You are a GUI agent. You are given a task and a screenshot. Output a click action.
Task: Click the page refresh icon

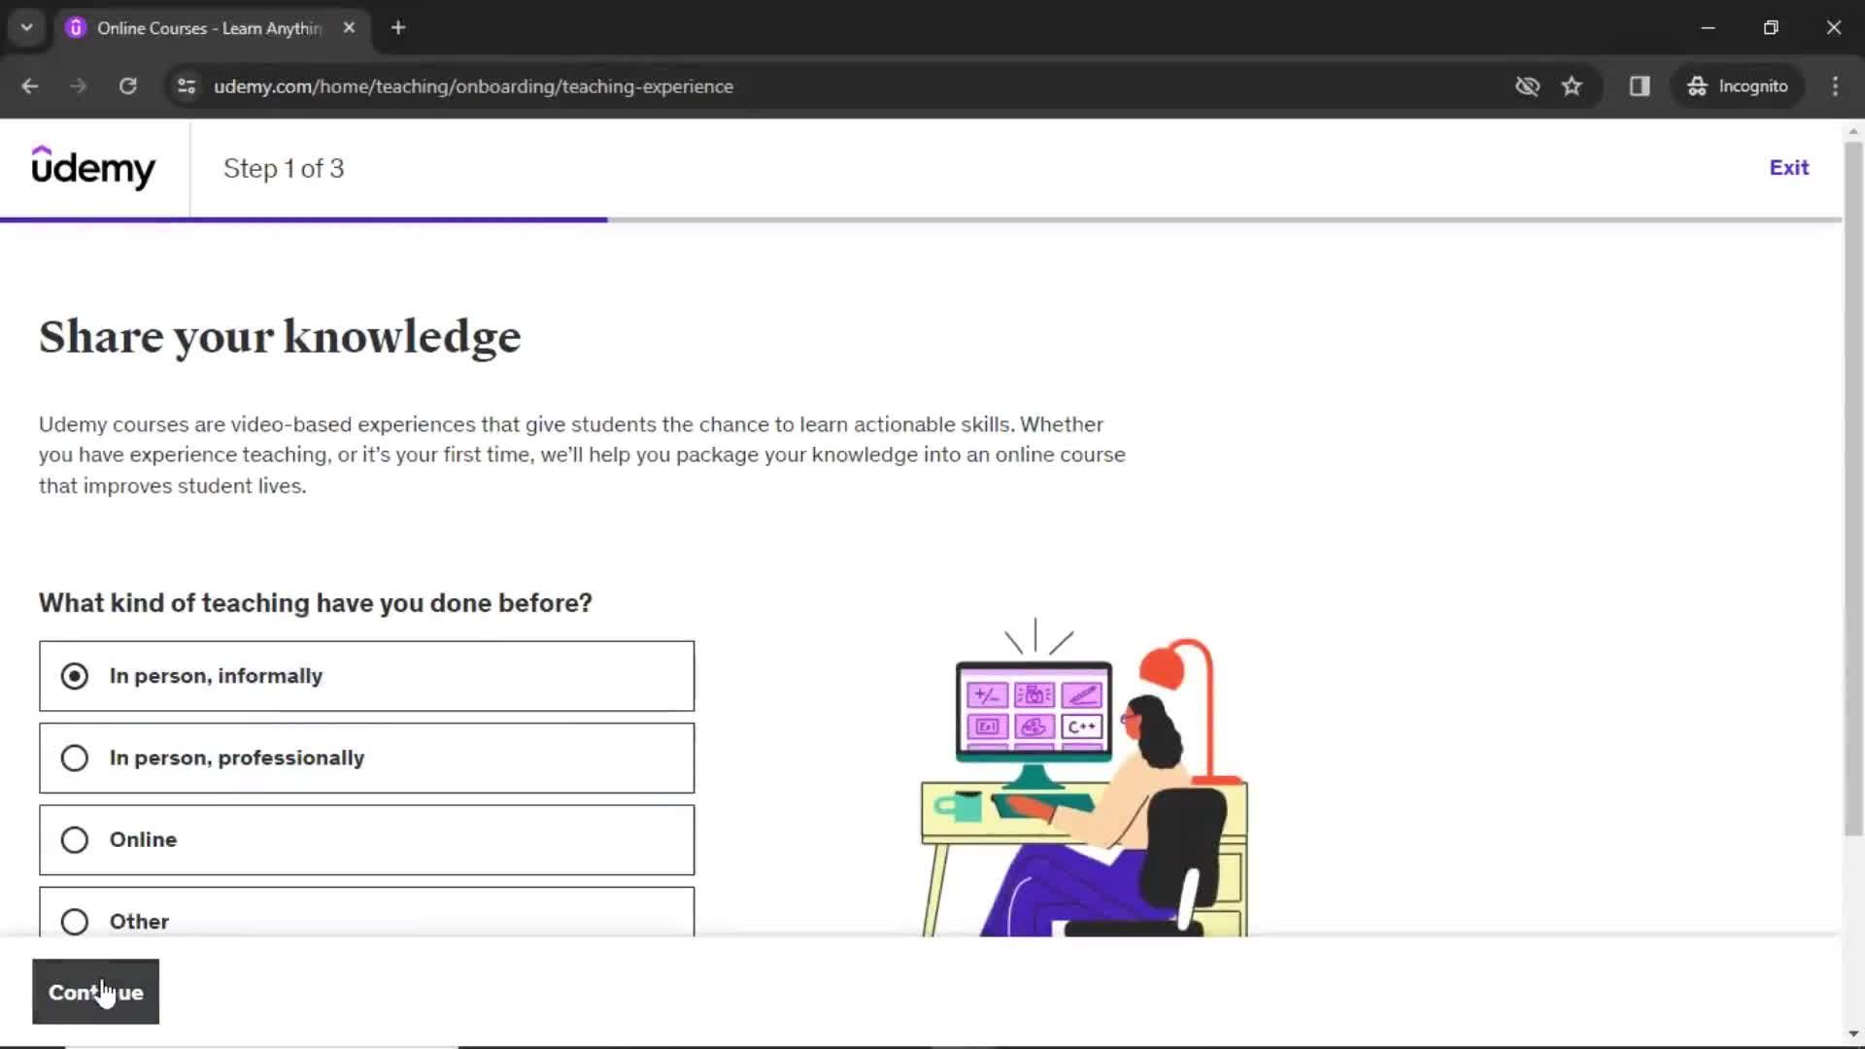click(x=127, y=85)
